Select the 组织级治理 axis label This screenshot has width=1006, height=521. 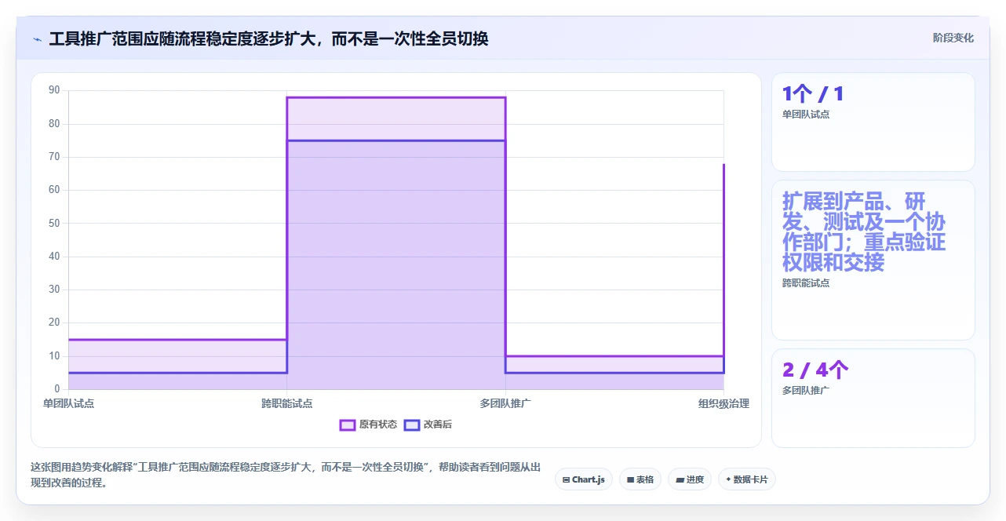(x=724, y=403)
